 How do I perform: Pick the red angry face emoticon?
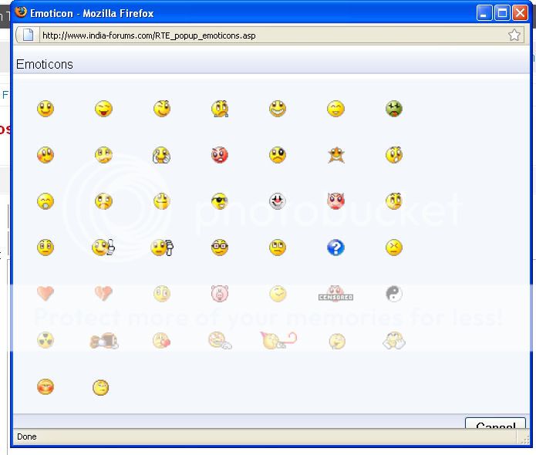coord(220,155)
